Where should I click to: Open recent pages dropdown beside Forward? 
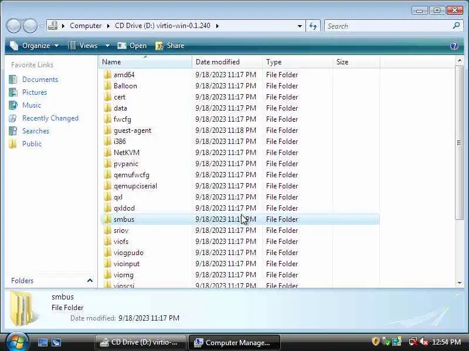pos(42,26)
